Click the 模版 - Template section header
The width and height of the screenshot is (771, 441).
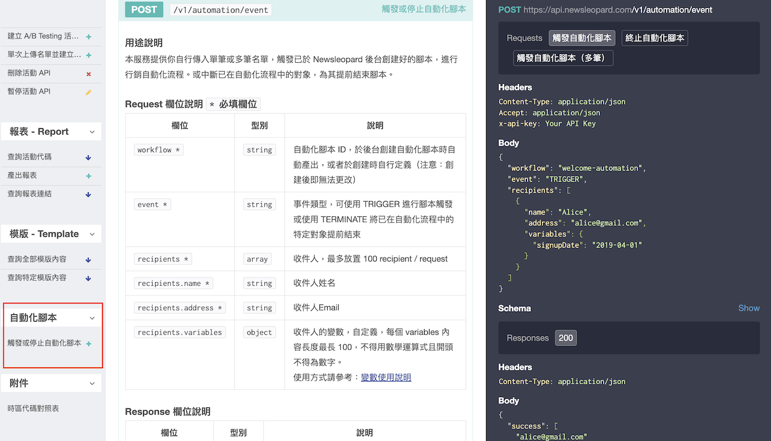tap(51, 234)
